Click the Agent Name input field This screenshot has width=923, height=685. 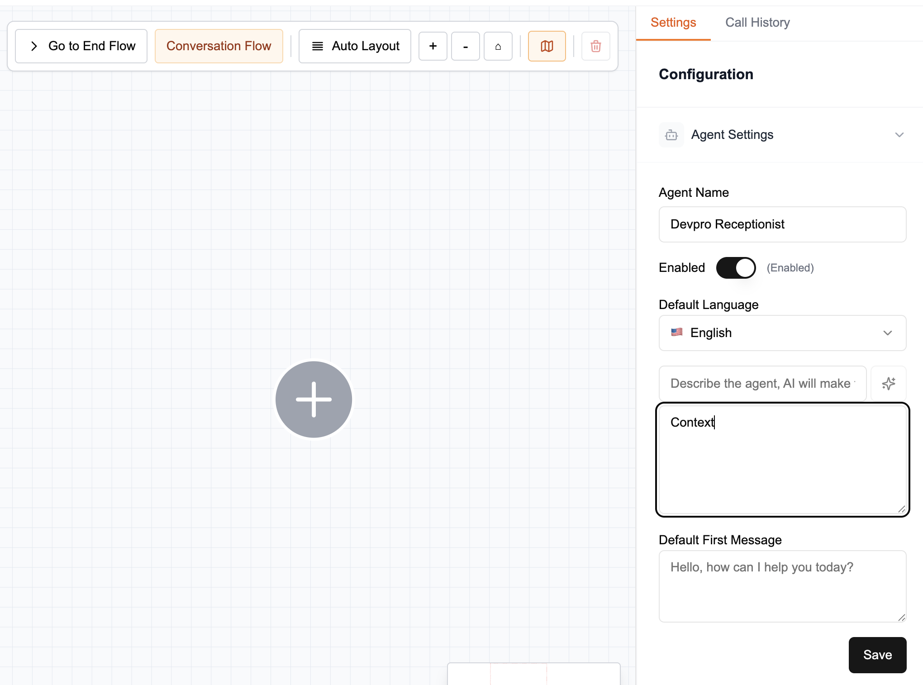click(782, 224)
